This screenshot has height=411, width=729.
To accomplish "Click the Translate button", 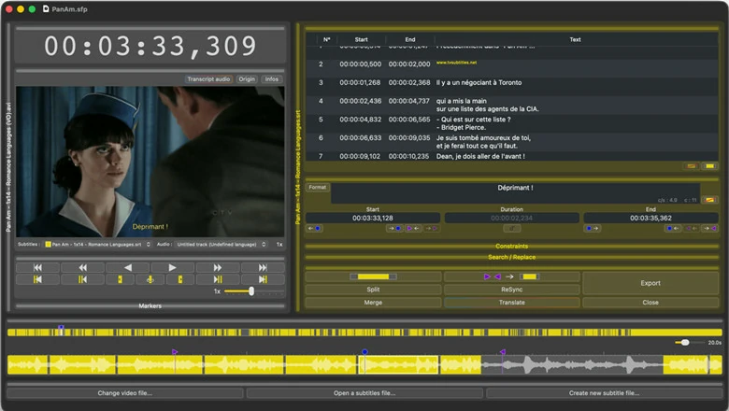I will [x=511, y=303].
